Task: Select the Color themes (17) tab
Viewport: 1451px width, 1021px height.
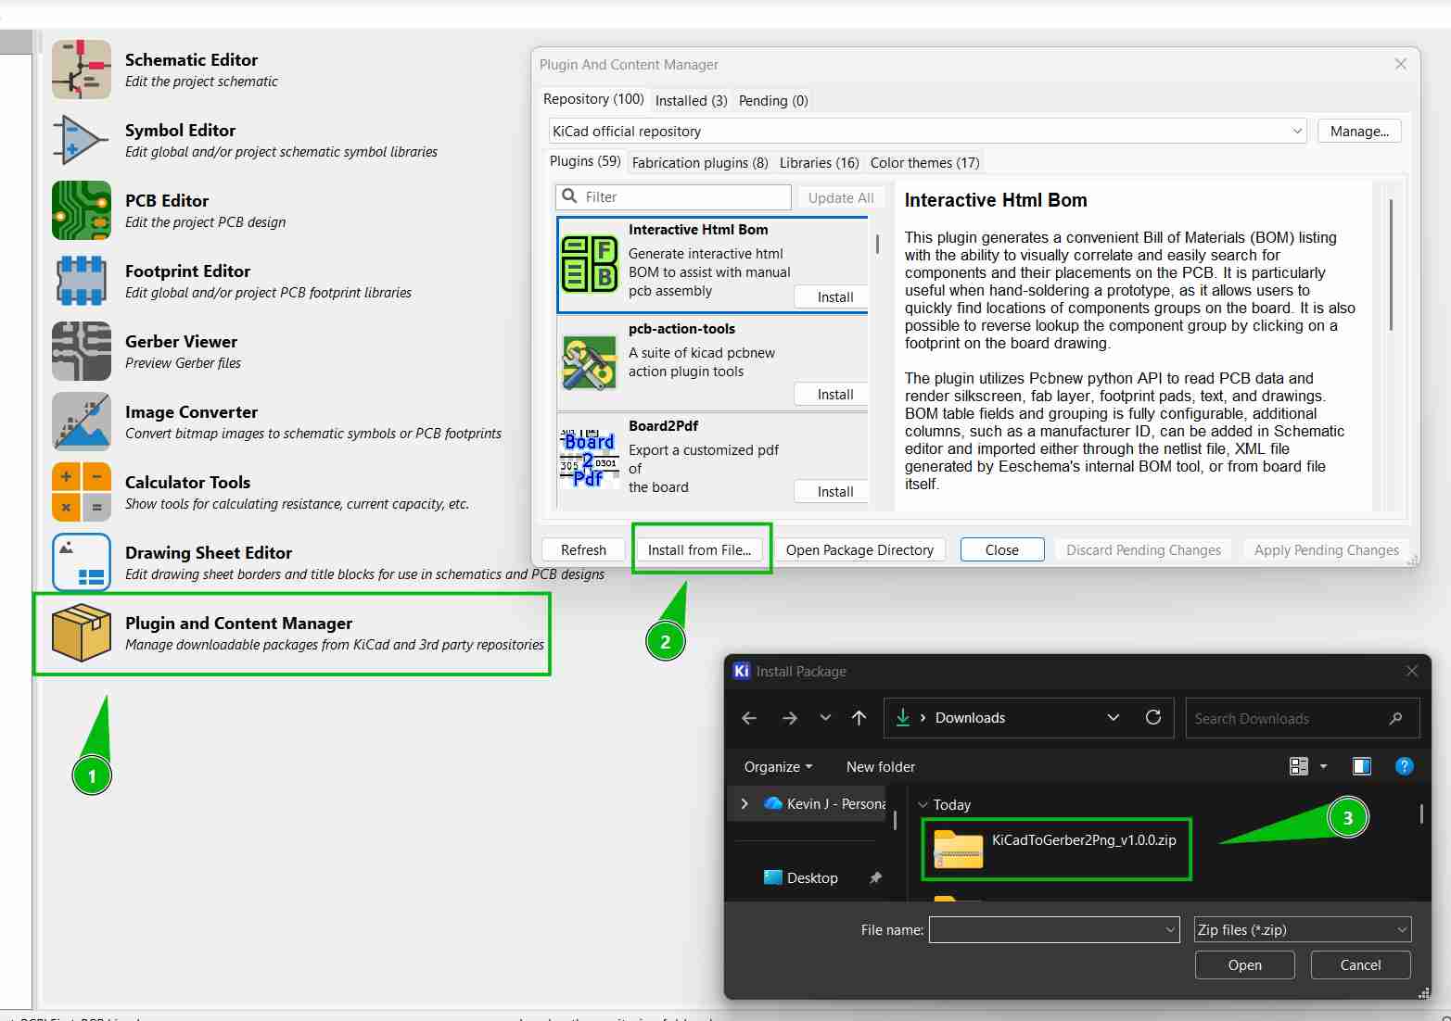Action: pyautogui.click(x=924, y=163)
